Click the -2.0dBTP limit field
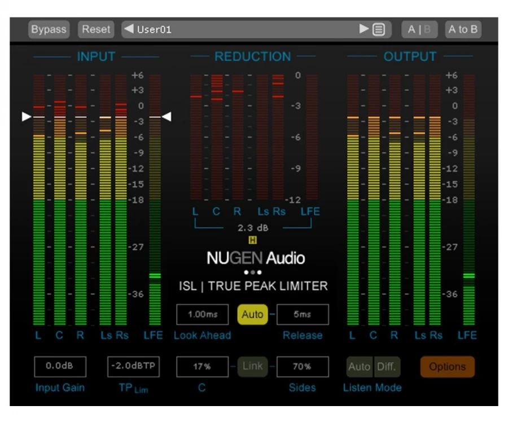508x423 pixels. click(x=133, y=367)
